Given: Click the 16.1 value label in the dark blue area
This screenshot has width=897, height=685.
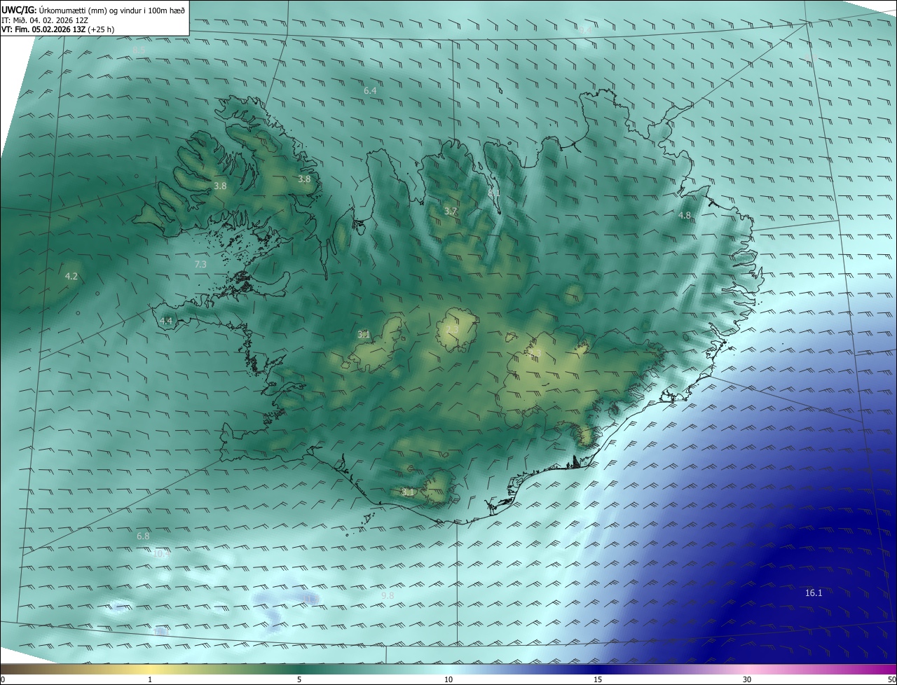Looking at the screenshot, I should pos(814,593).
